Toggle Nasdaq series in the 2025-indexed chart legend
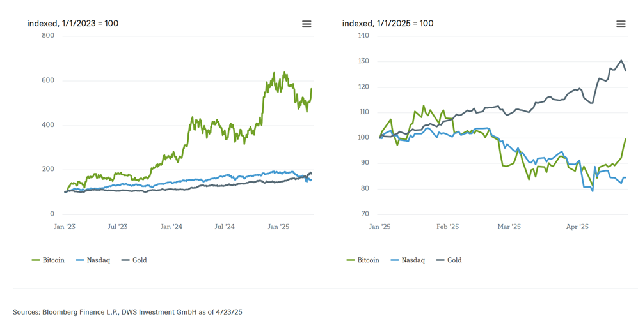The height and width of the screenshot is (321, 638). click(408, 260)
